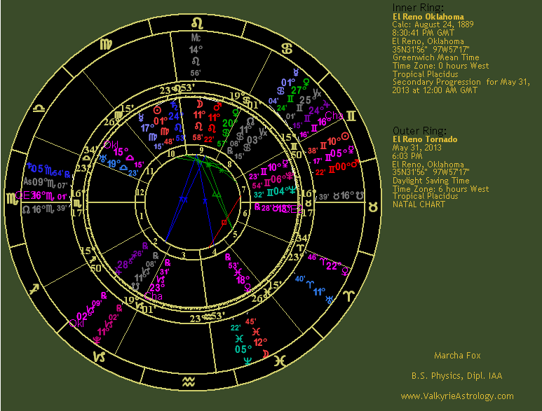Click the orange crescent Moon in Pisces
The image size is (542, 411).
point(265,355)
